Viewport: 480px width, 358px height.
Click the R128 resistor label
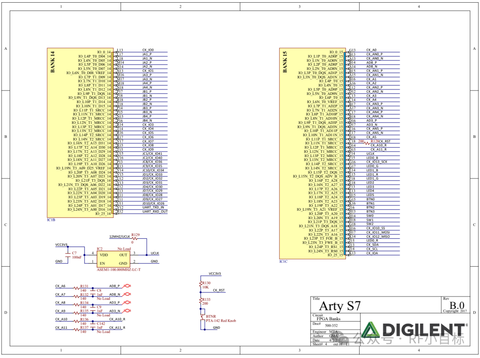coord(374,141)
